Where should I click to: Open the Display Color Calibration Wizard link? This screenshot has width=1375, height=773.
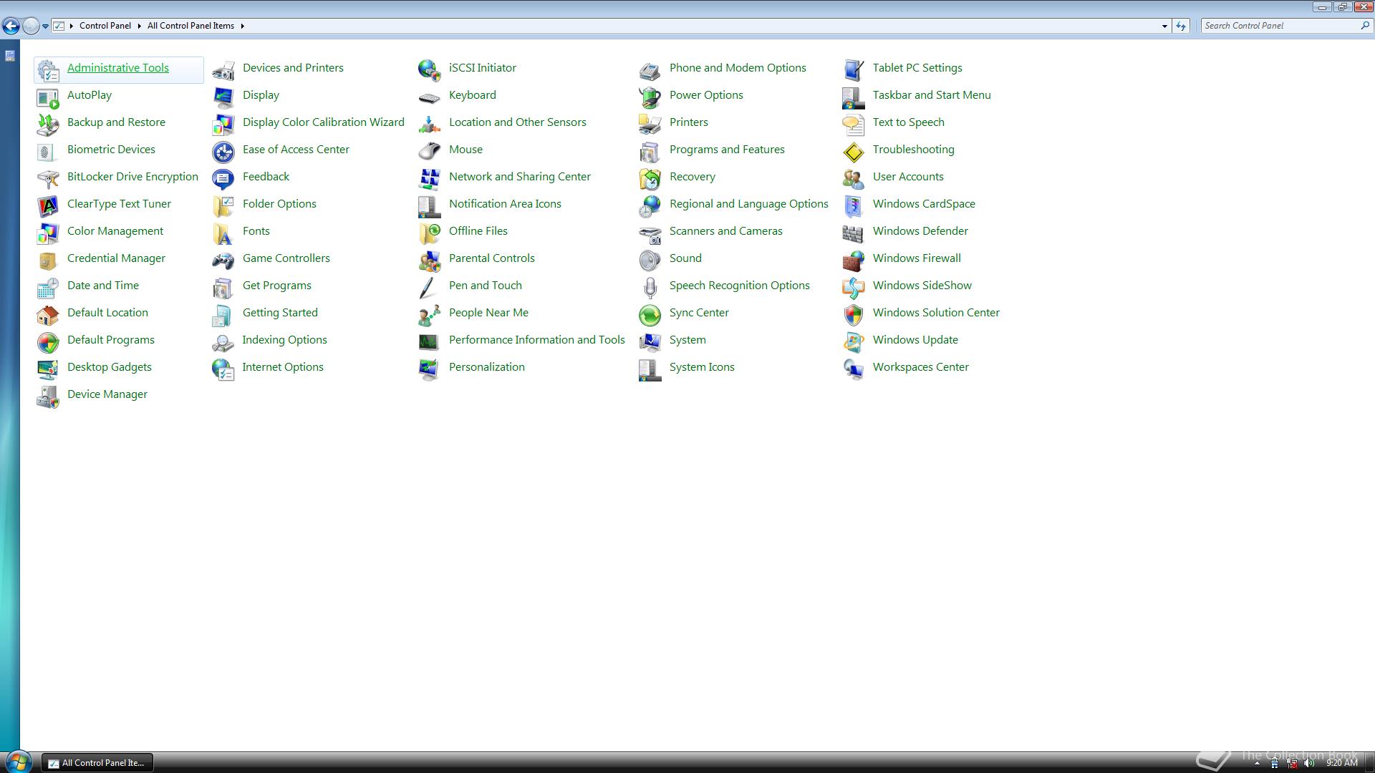(x=324, y=122)
